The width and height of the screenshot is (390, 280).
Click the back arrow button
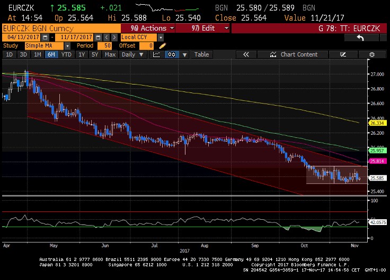(x=360, y=38)
